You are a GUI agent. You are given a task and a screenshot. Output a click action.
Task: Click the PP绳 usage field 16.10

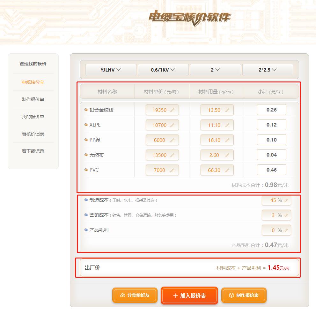point(217,140)
